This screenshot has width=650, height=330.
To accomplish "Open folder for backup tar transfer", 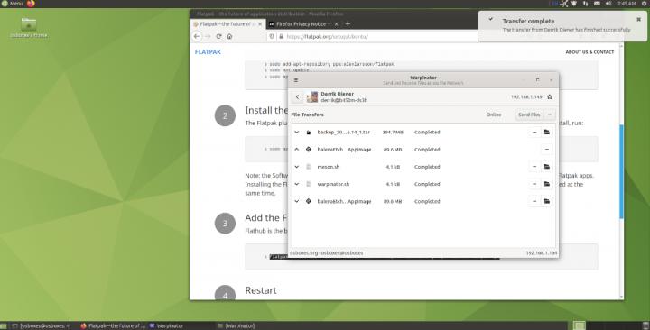I will click(547, 132).
